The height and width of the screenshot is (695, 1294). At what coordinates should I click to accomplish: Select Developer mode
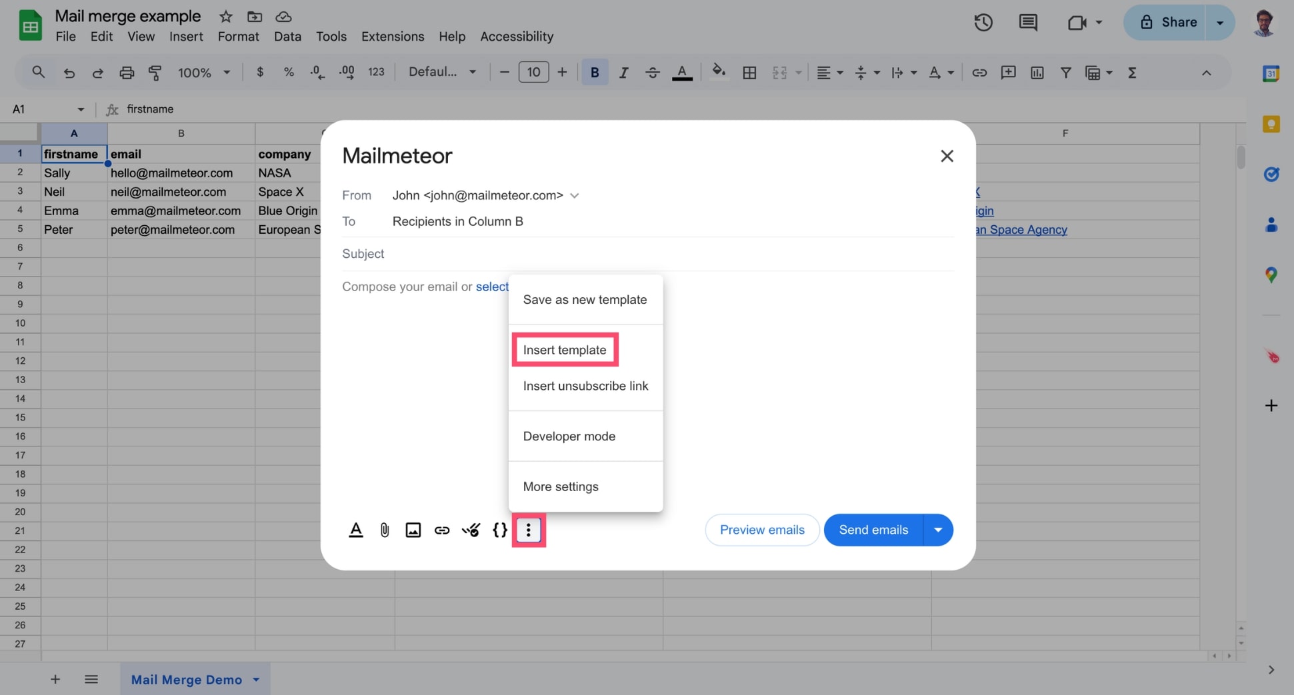[x=569, y=436]
